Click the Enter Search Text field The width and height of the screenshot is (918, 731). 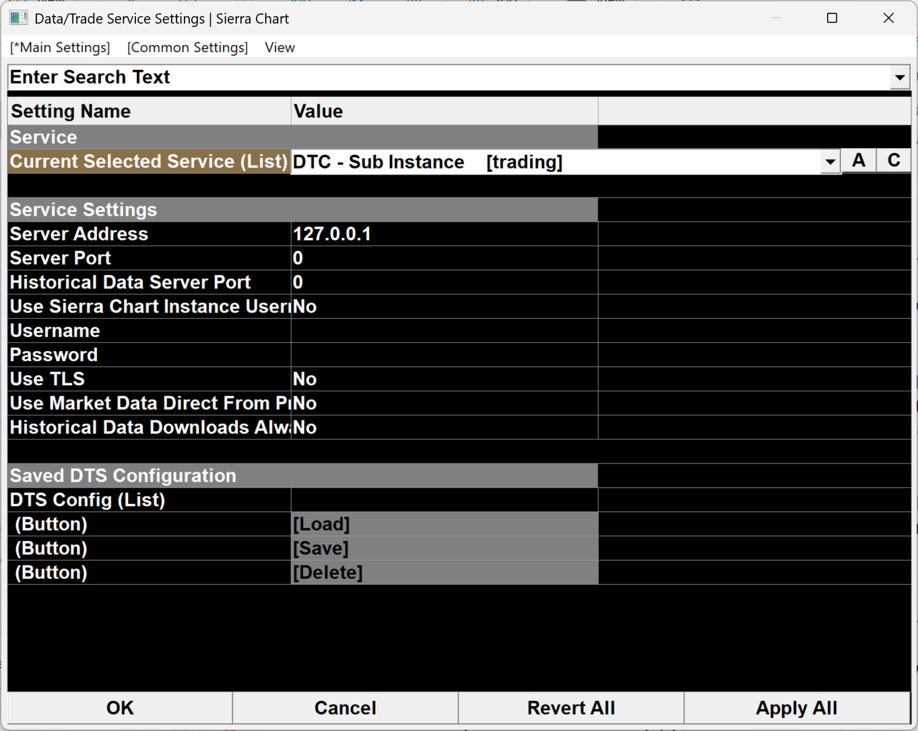449,77
